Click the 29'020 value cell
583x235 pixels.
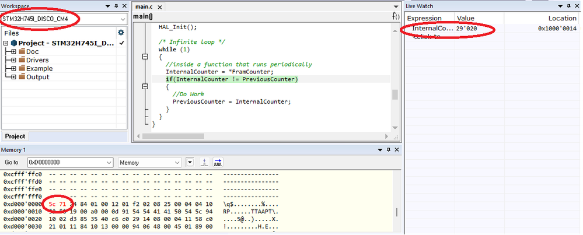click(x=467, y=28)
